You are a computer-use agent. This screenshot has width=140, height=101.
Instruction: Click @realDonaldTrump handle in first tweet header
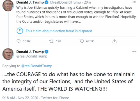(65, 3)
